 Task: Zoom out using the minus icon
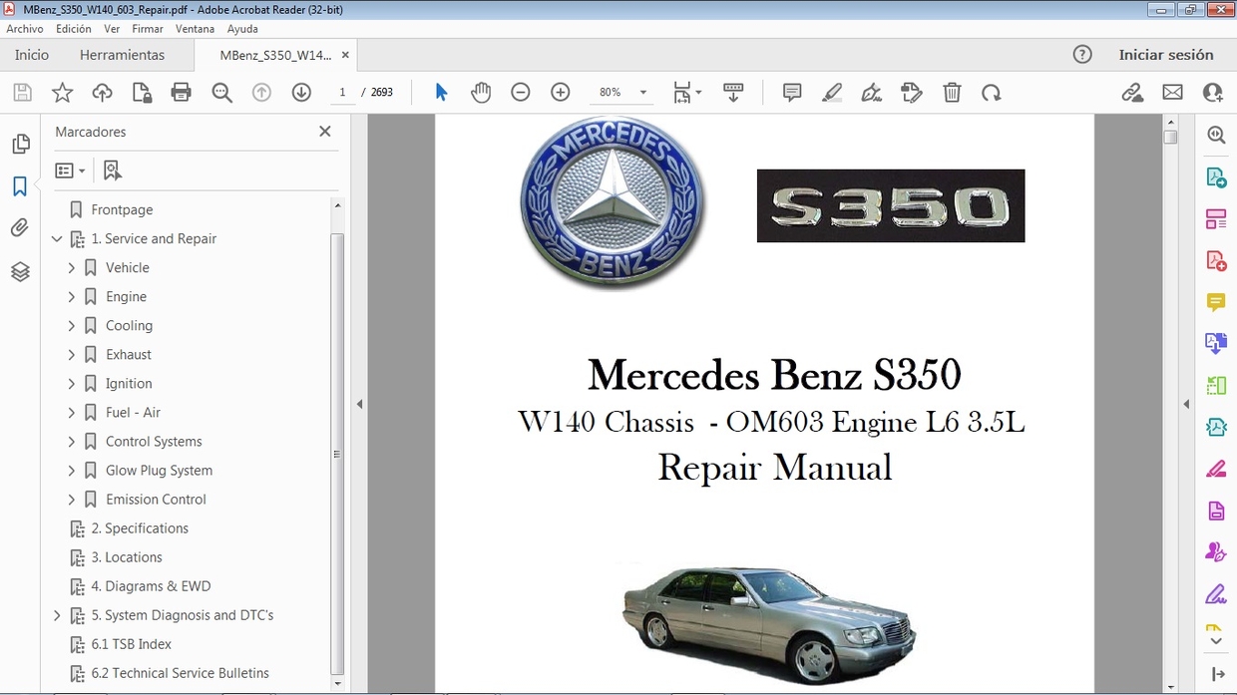[520, 92]
